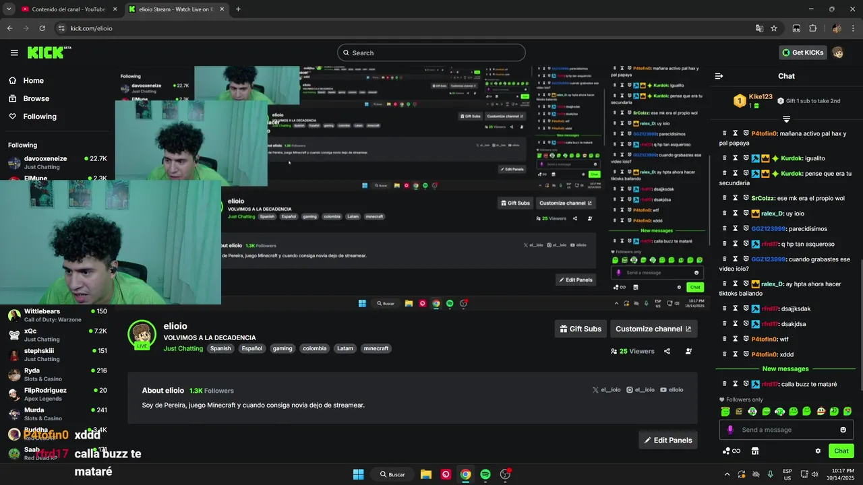Open el__ioio Instagram link
The height and width of the screenshot is (485, 863).
pyautogui.click(x=641, y=390)
